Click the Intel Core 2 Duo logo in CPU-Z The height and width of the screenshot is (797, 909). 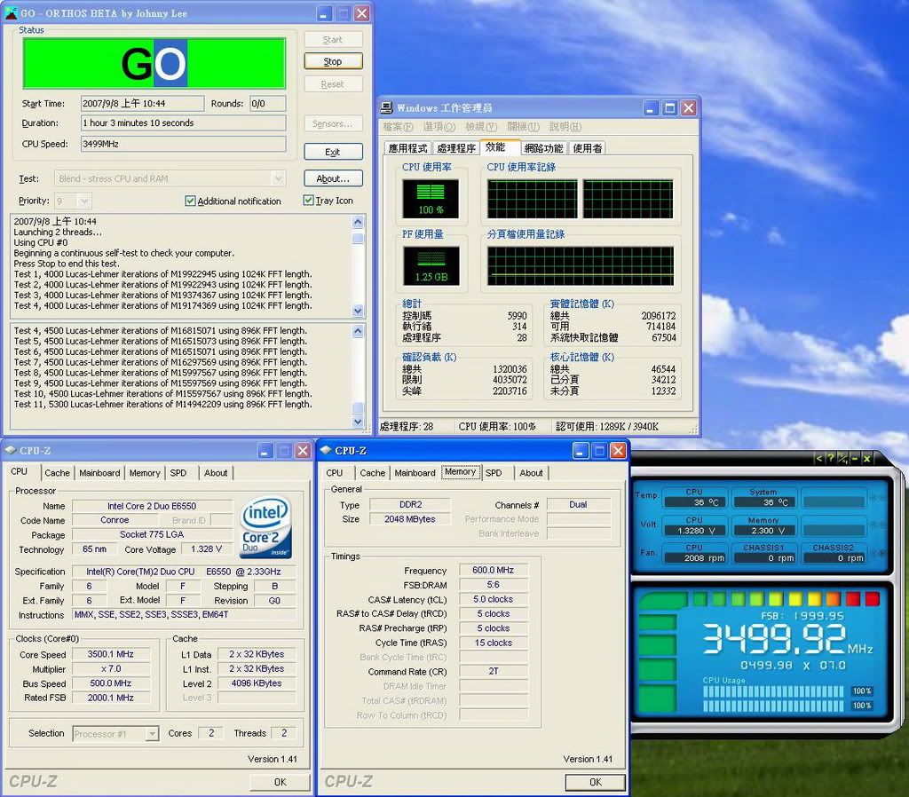[x=266, y=527]
